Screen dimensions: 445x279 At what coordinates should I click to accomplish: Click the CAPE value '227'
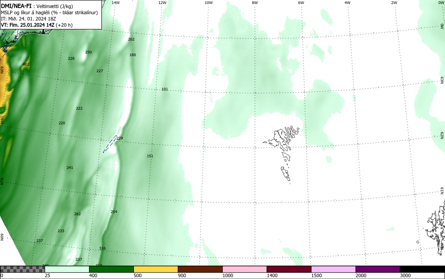pos(100,71)
